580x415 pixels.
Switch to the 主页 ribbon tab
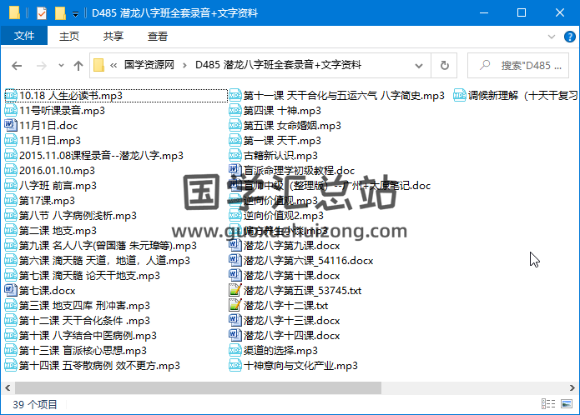point(69,36)
